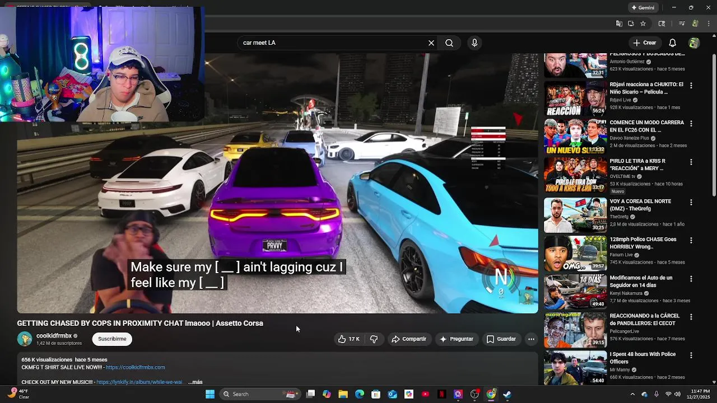This screenshot has width=717, height=403.
Task: Click the TheGrefg channel name
Action: [619, 217]
